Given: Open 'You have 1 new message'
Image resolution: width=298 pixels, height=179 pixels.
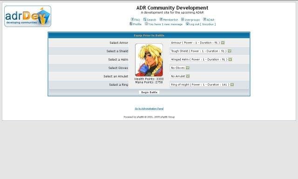Looking at the screenshot, I should coord(165,24).
